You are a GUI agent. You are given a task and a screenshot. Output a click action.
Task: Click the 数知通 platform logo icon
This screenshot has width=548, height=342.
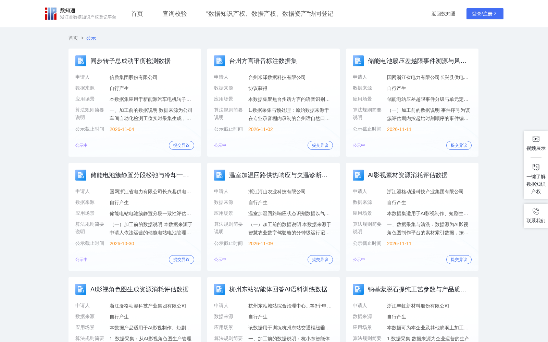pos(51,14)
